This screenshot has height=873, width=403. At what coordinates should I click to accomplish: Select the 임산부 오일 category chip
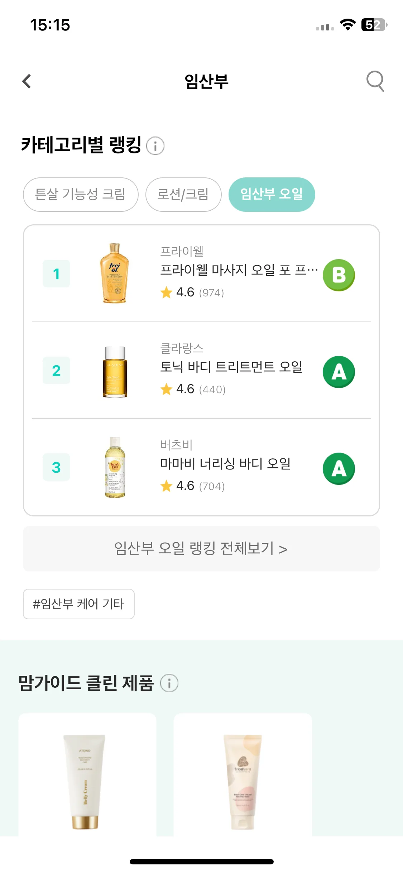pyautogui.click(x=272, y=195)
